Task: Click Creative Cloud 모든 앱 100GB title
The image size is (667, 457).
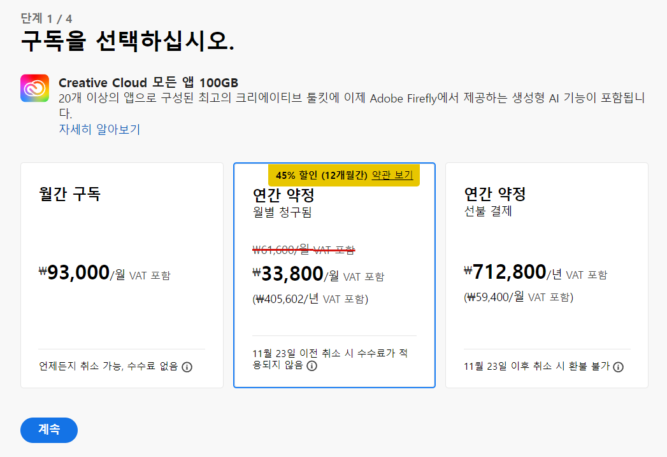Action: coord(148,83)
